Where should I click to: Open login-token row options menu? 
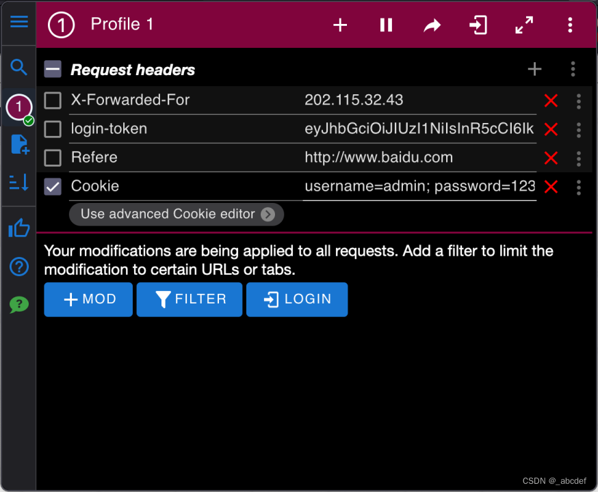[x=579, y=130]
